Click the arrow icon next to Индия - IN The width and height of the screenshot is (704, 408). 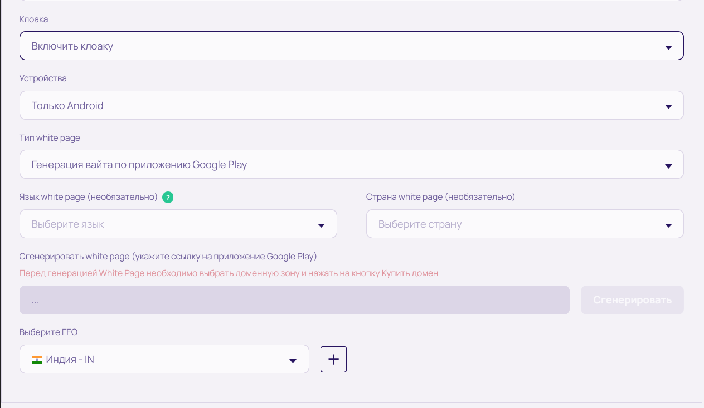pyautogui.click(x=293, y=361)
